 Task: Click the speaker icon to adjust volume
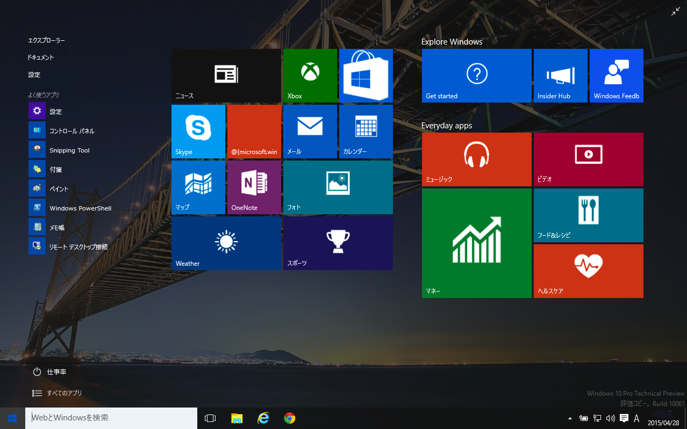click(610, 418)
